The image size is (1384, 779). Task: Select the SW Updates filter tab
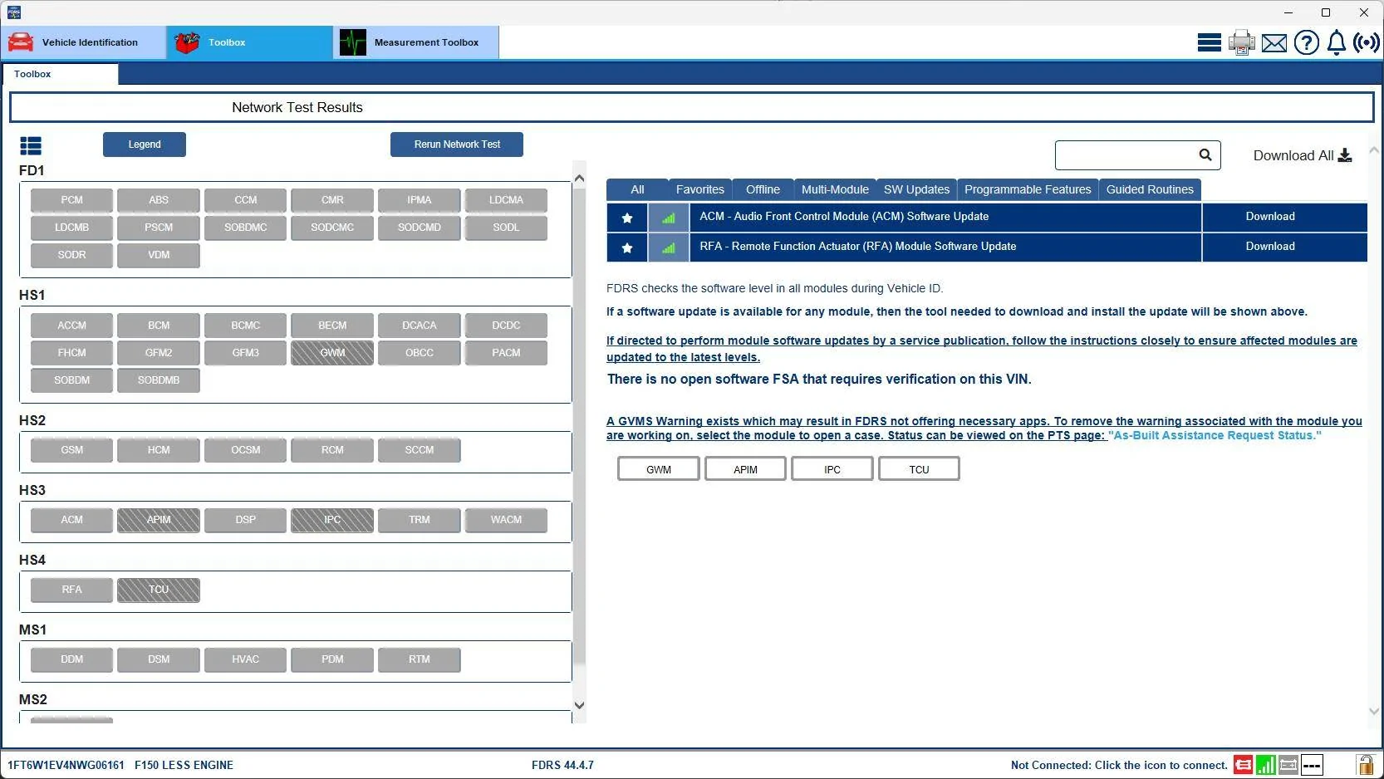(x=916, y=189)
